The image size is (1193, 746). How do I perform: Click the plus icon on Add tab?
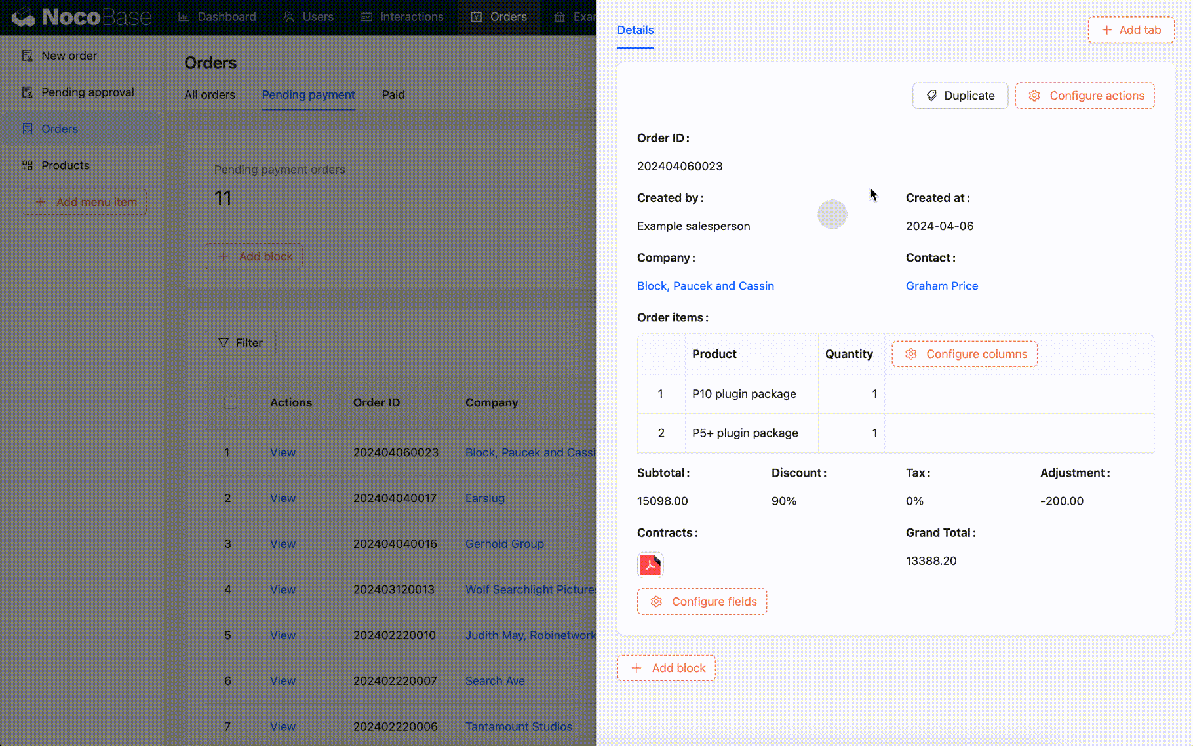coord(1106,30)
